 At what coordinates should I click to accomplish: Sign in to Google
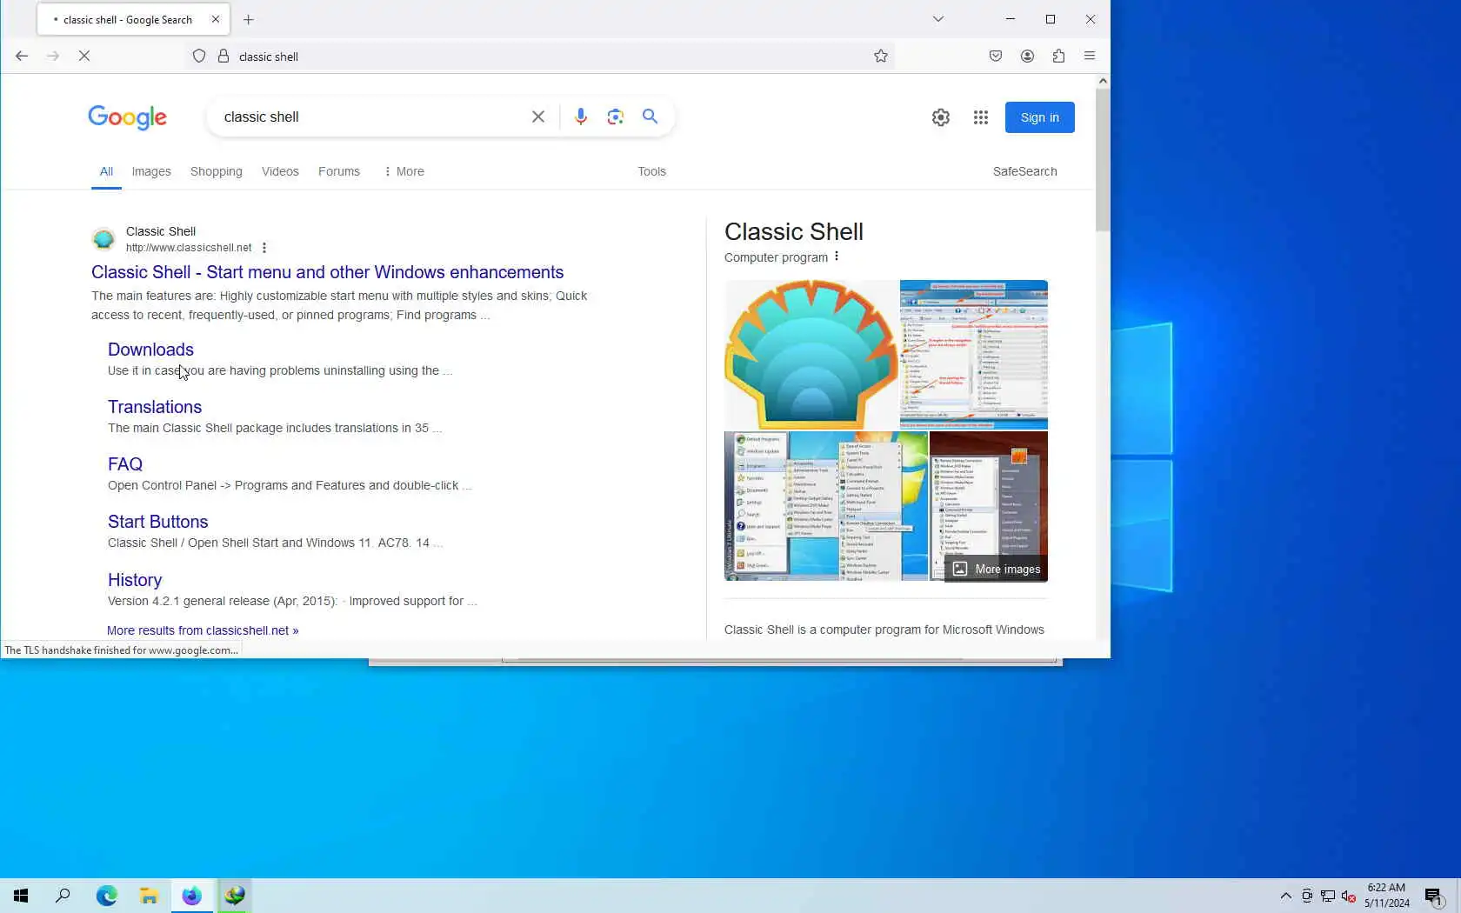click(1040, 117)
